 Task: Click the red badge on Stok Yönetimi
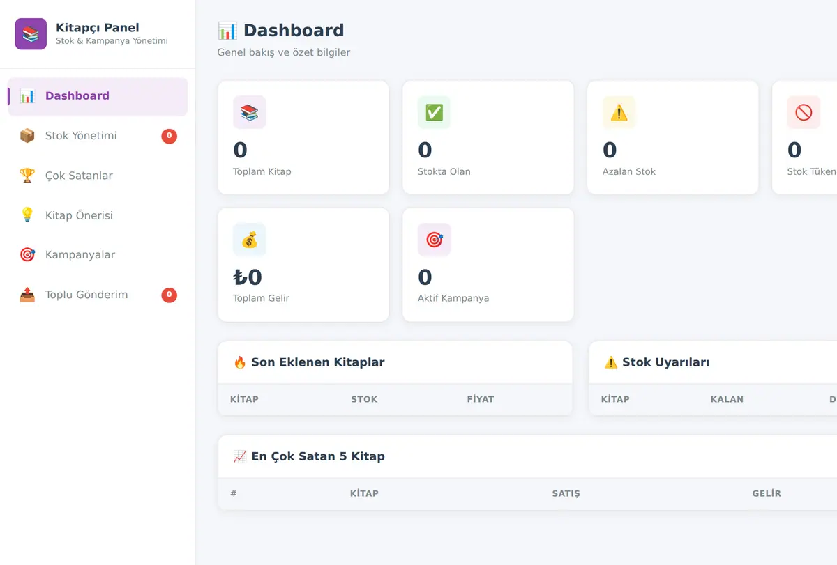[x=169, y=136]
